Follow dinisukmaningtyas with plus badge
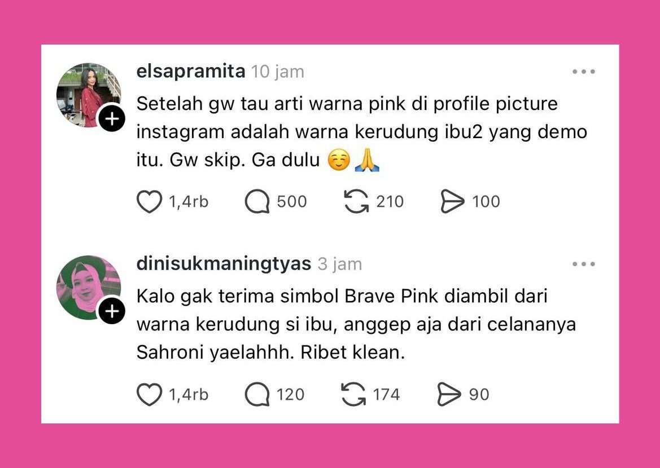Viewport: 660px width, 468px height. 112,312
